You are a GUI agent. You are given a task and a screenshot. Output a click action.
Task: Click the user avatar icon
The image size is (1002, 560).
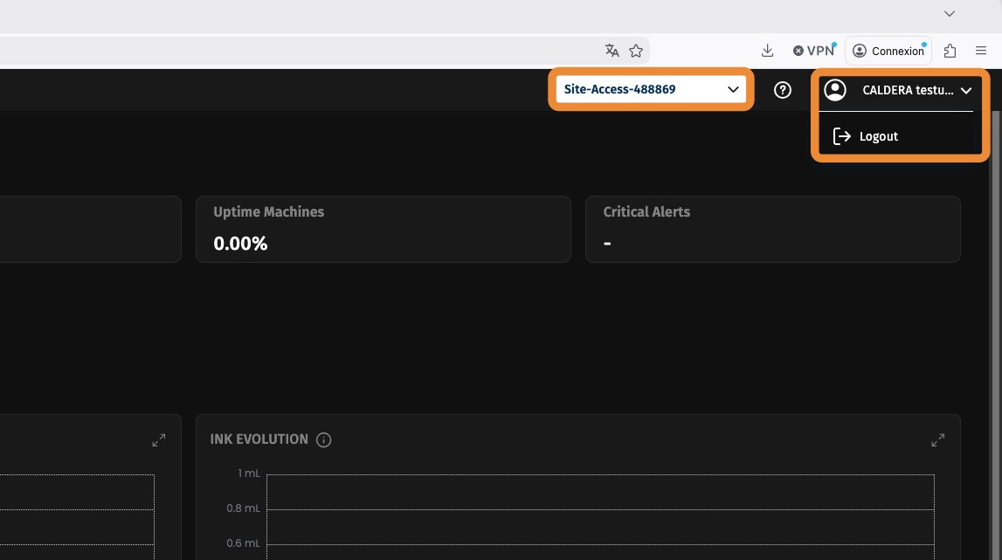(834, 90)
